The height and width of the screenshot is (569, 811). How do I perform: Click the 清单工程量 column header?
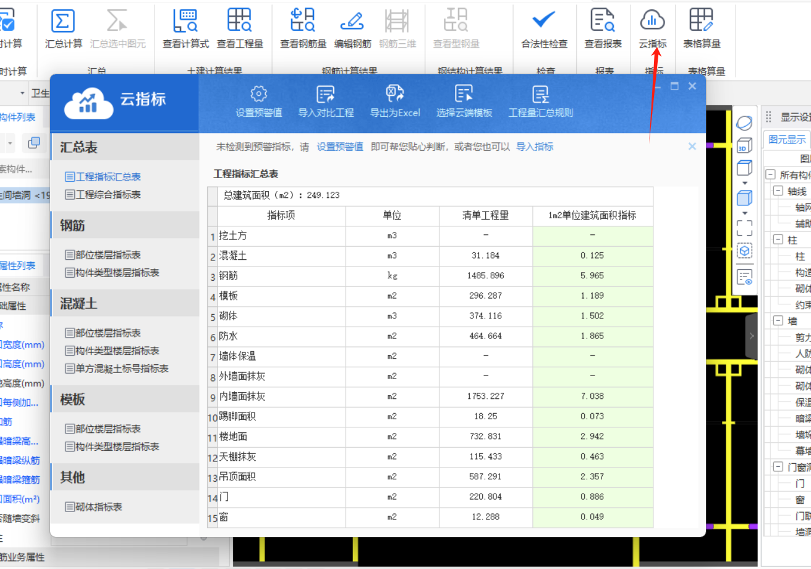coord(486,216)
